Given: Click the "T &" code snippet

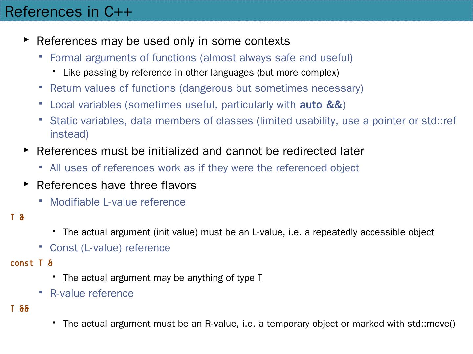Looking at the screenshot, I should click(17, 217).
